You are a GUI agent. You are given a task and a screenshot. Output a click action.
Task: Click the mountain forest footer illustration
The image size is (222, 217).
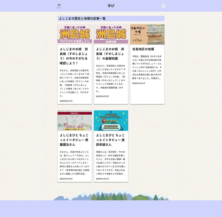pyautogui.click(x=111, y=196)
